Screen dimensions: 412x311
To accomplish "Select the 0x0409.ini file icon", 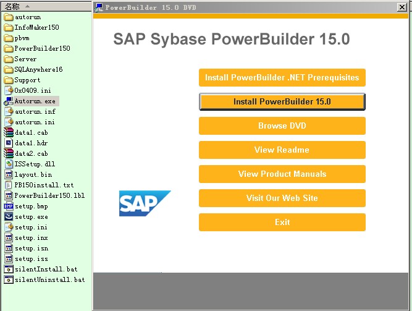I will 9,90.
